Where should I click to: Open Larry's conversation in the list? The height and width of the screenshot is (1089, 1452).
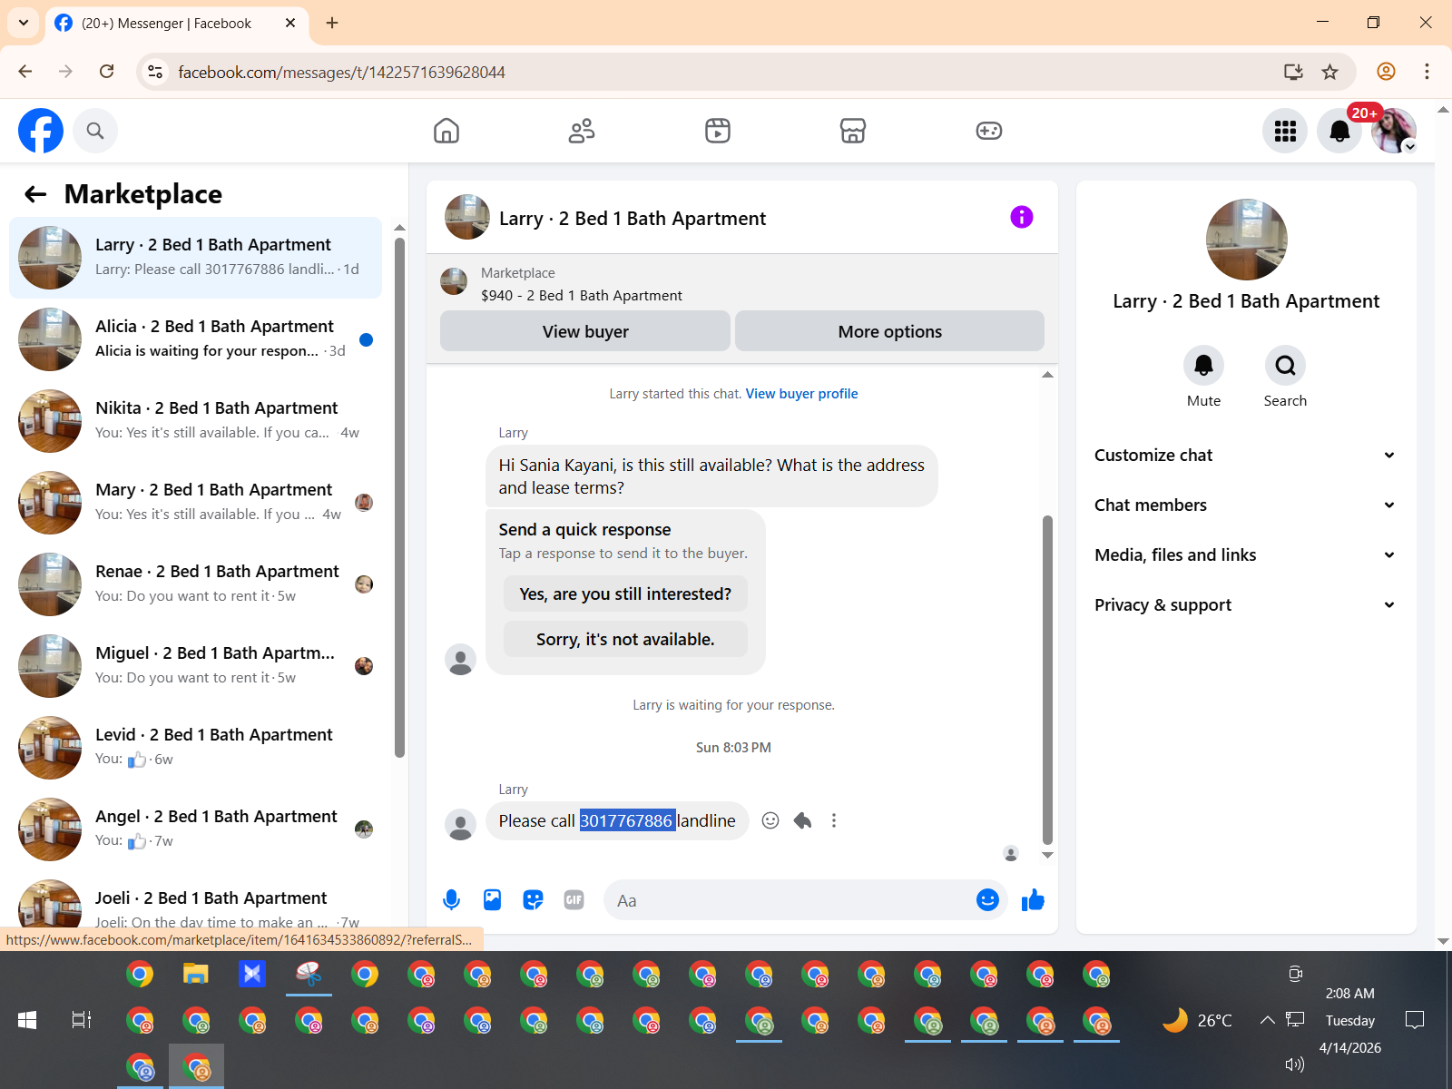point(195,258)
